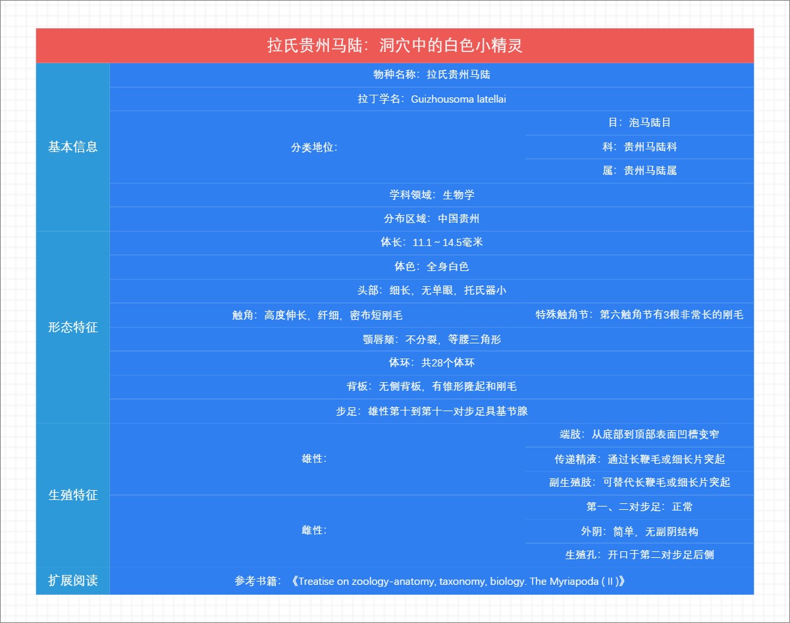Select the 体色：全身白色 cell
Viewport: 790px width, 623px height.
(431, 266)
